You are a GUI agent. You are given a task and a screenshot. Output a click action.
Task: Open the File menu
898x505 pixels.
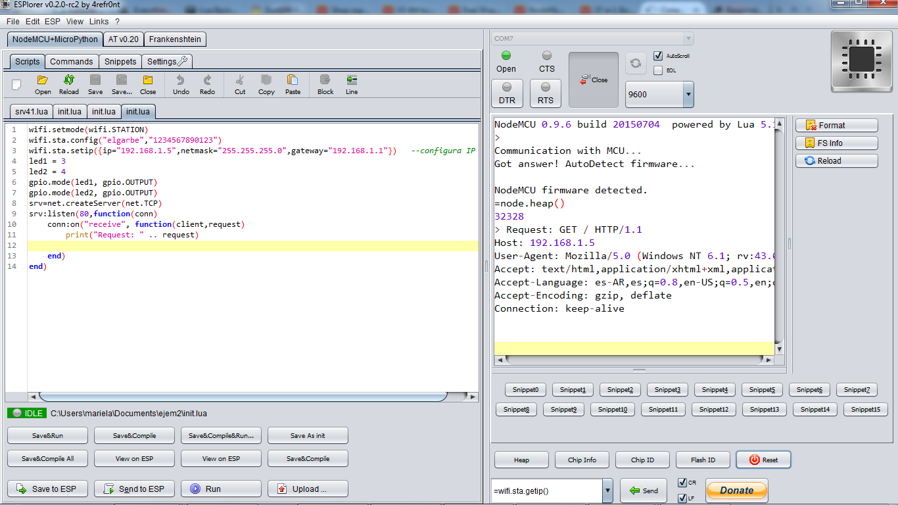[x=13, y=22]
